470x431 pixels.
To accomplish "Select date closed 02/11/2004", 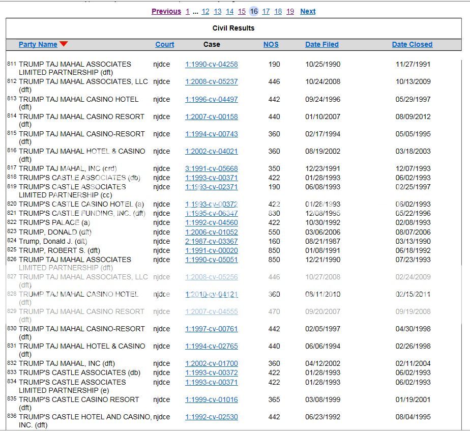I will [413, 363].
